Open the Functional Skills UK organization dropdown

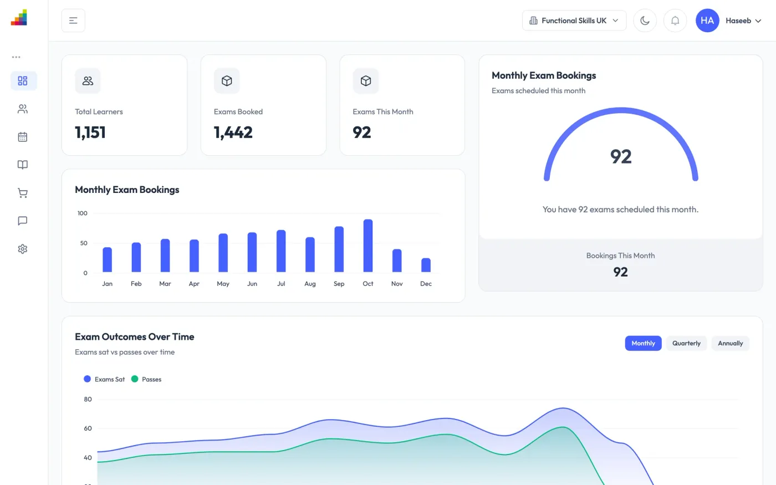click(574, 21)
